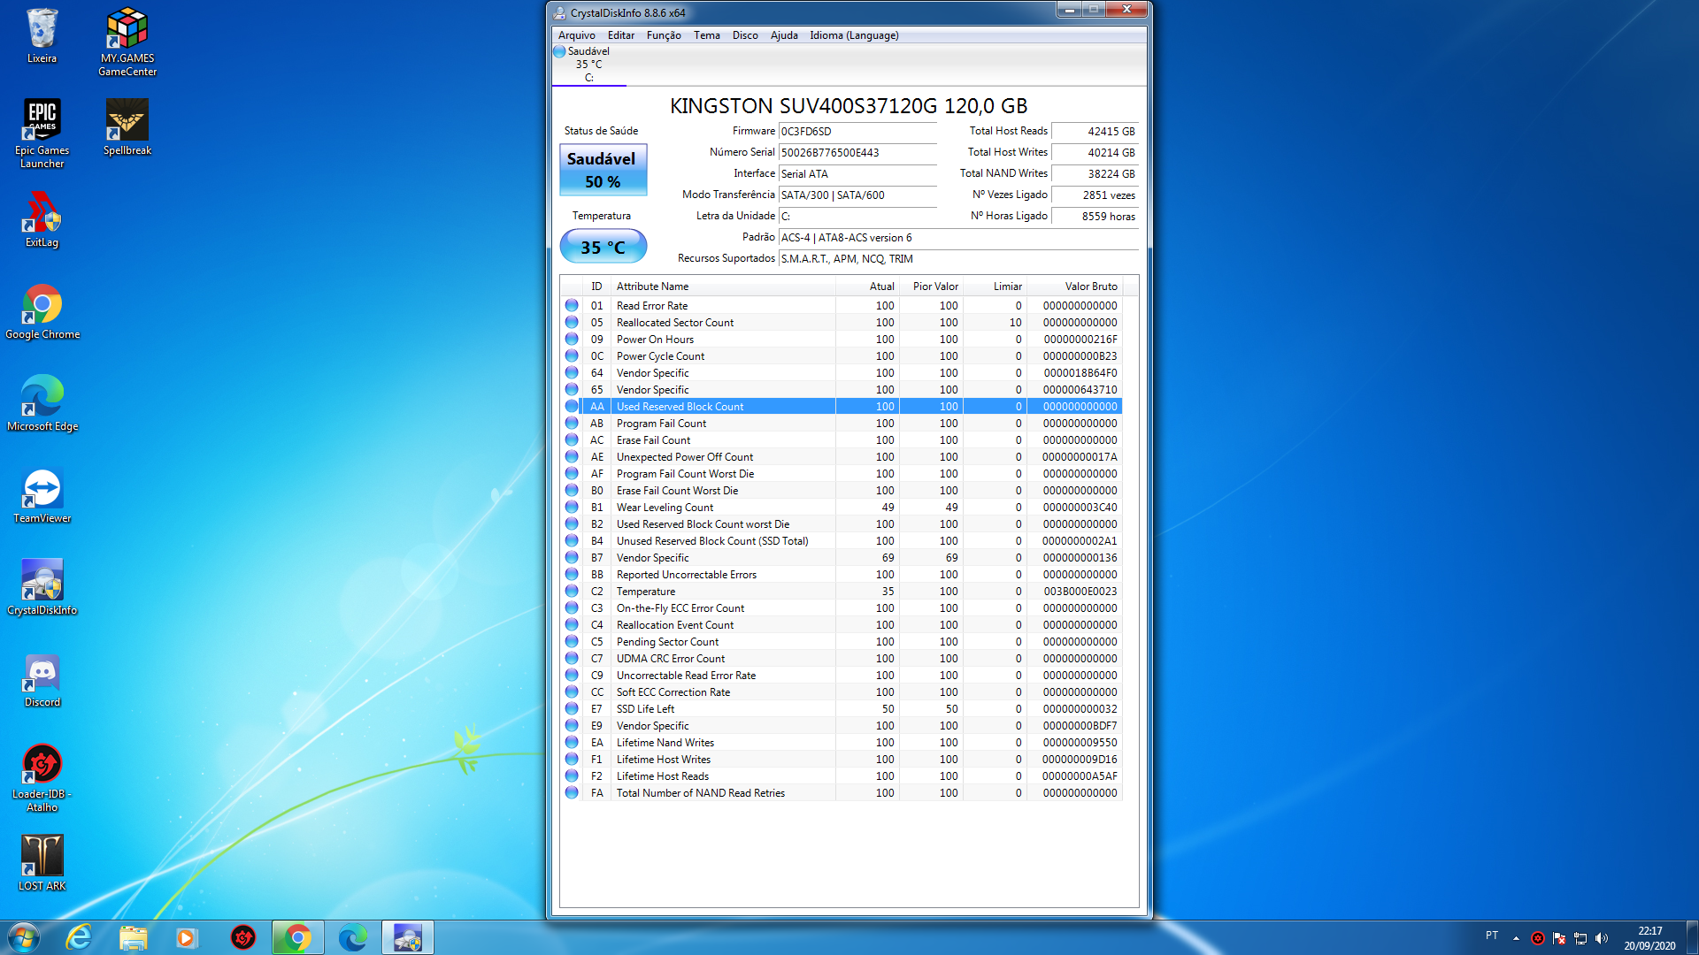Open Spellbreak desktop icon
The width and height of the screenshot is (1699, 955).
[127, 128]
